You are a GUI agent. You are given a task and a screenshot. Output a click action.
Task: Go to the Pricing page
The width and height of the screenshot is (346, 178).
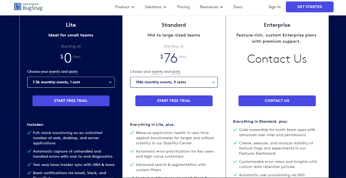(183, 7)
